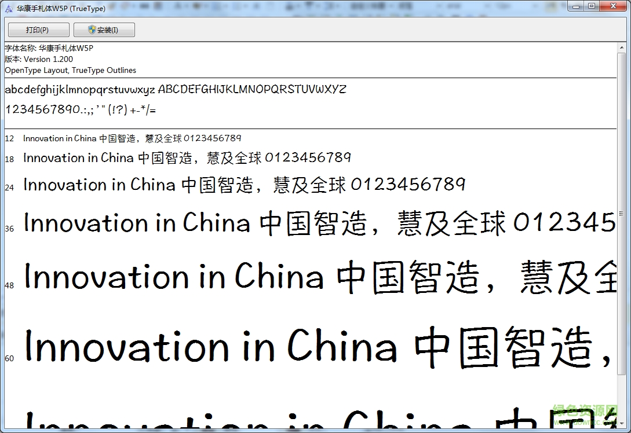Click the OpenType Layout, TrueType Outlines line
Viewport: 631px width, 433px height.
point(70,70)
